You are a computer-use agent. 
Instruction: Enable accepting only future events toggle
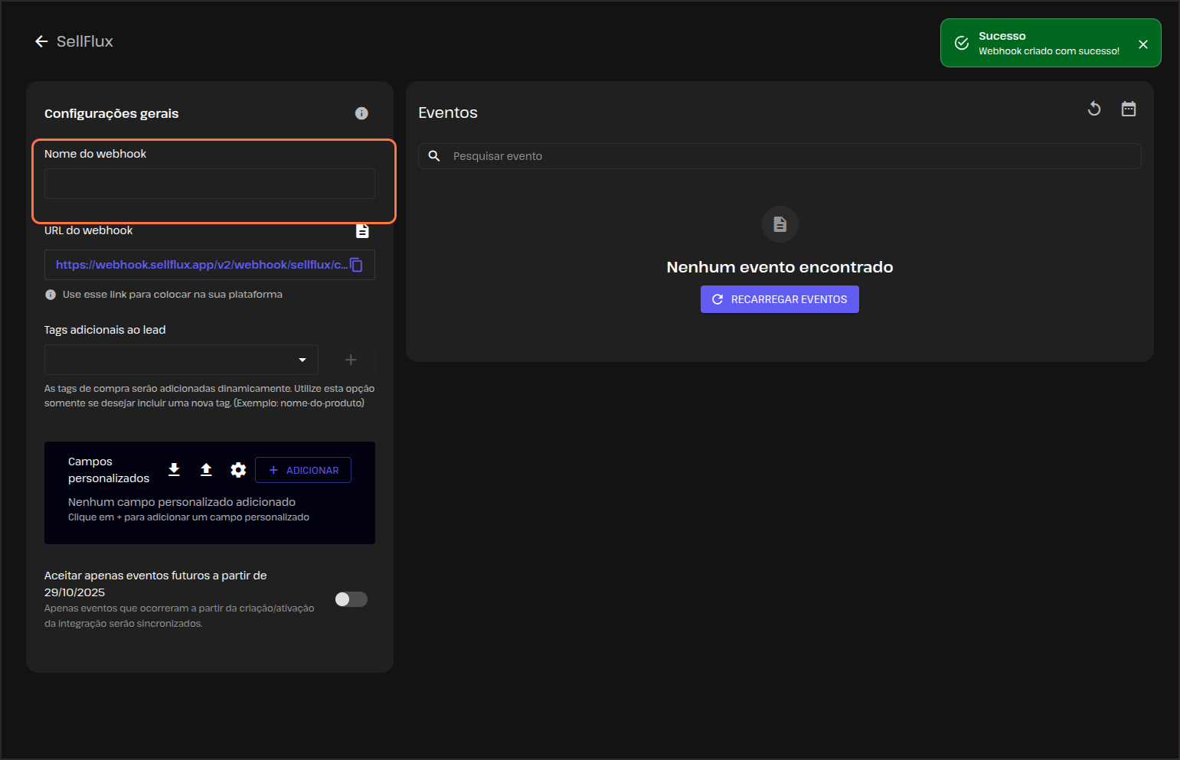pyautogui.click(x=351, y=599)
